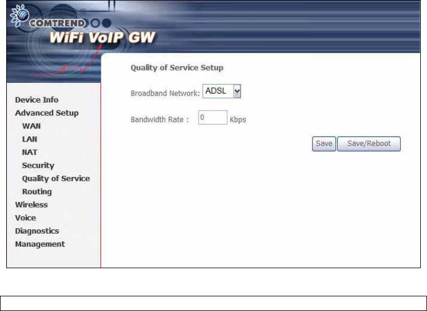Click the Kbps unit label
The image size is (427, 311).
coord(238,119)
